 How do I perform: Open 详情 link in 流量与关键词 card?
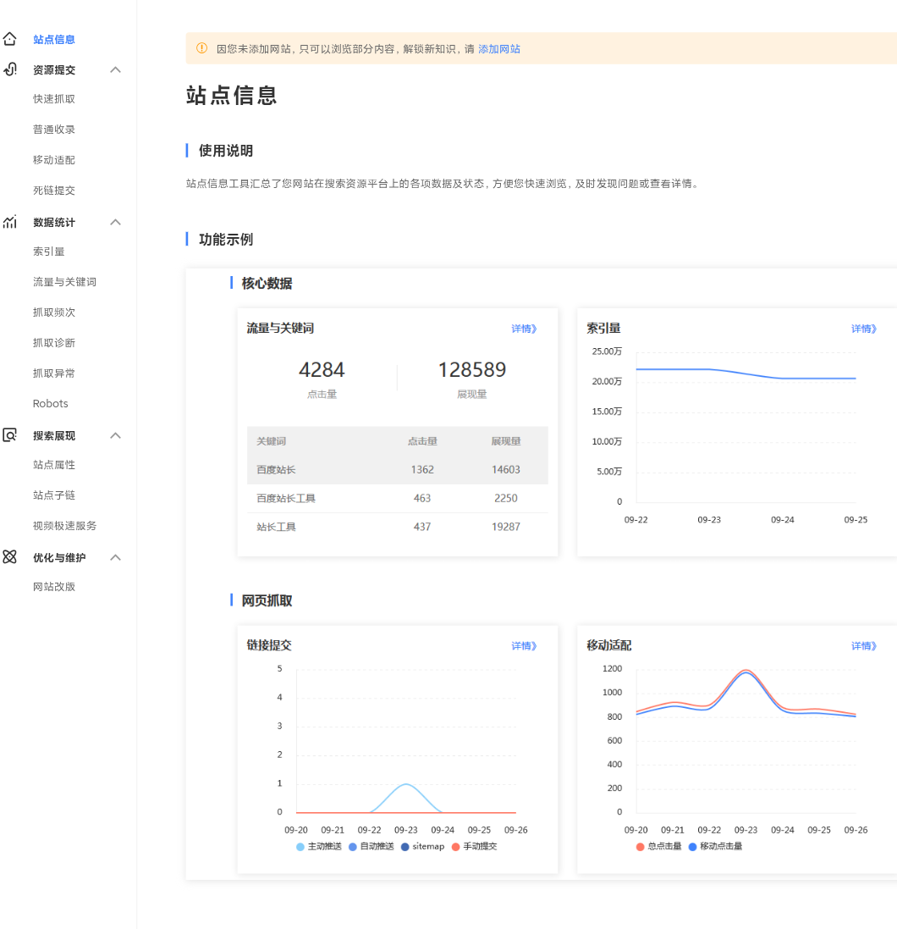point(524,329)
